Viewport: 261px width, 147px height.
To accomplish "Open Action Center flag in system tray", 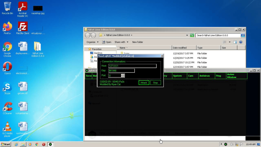I will point(242,144).
